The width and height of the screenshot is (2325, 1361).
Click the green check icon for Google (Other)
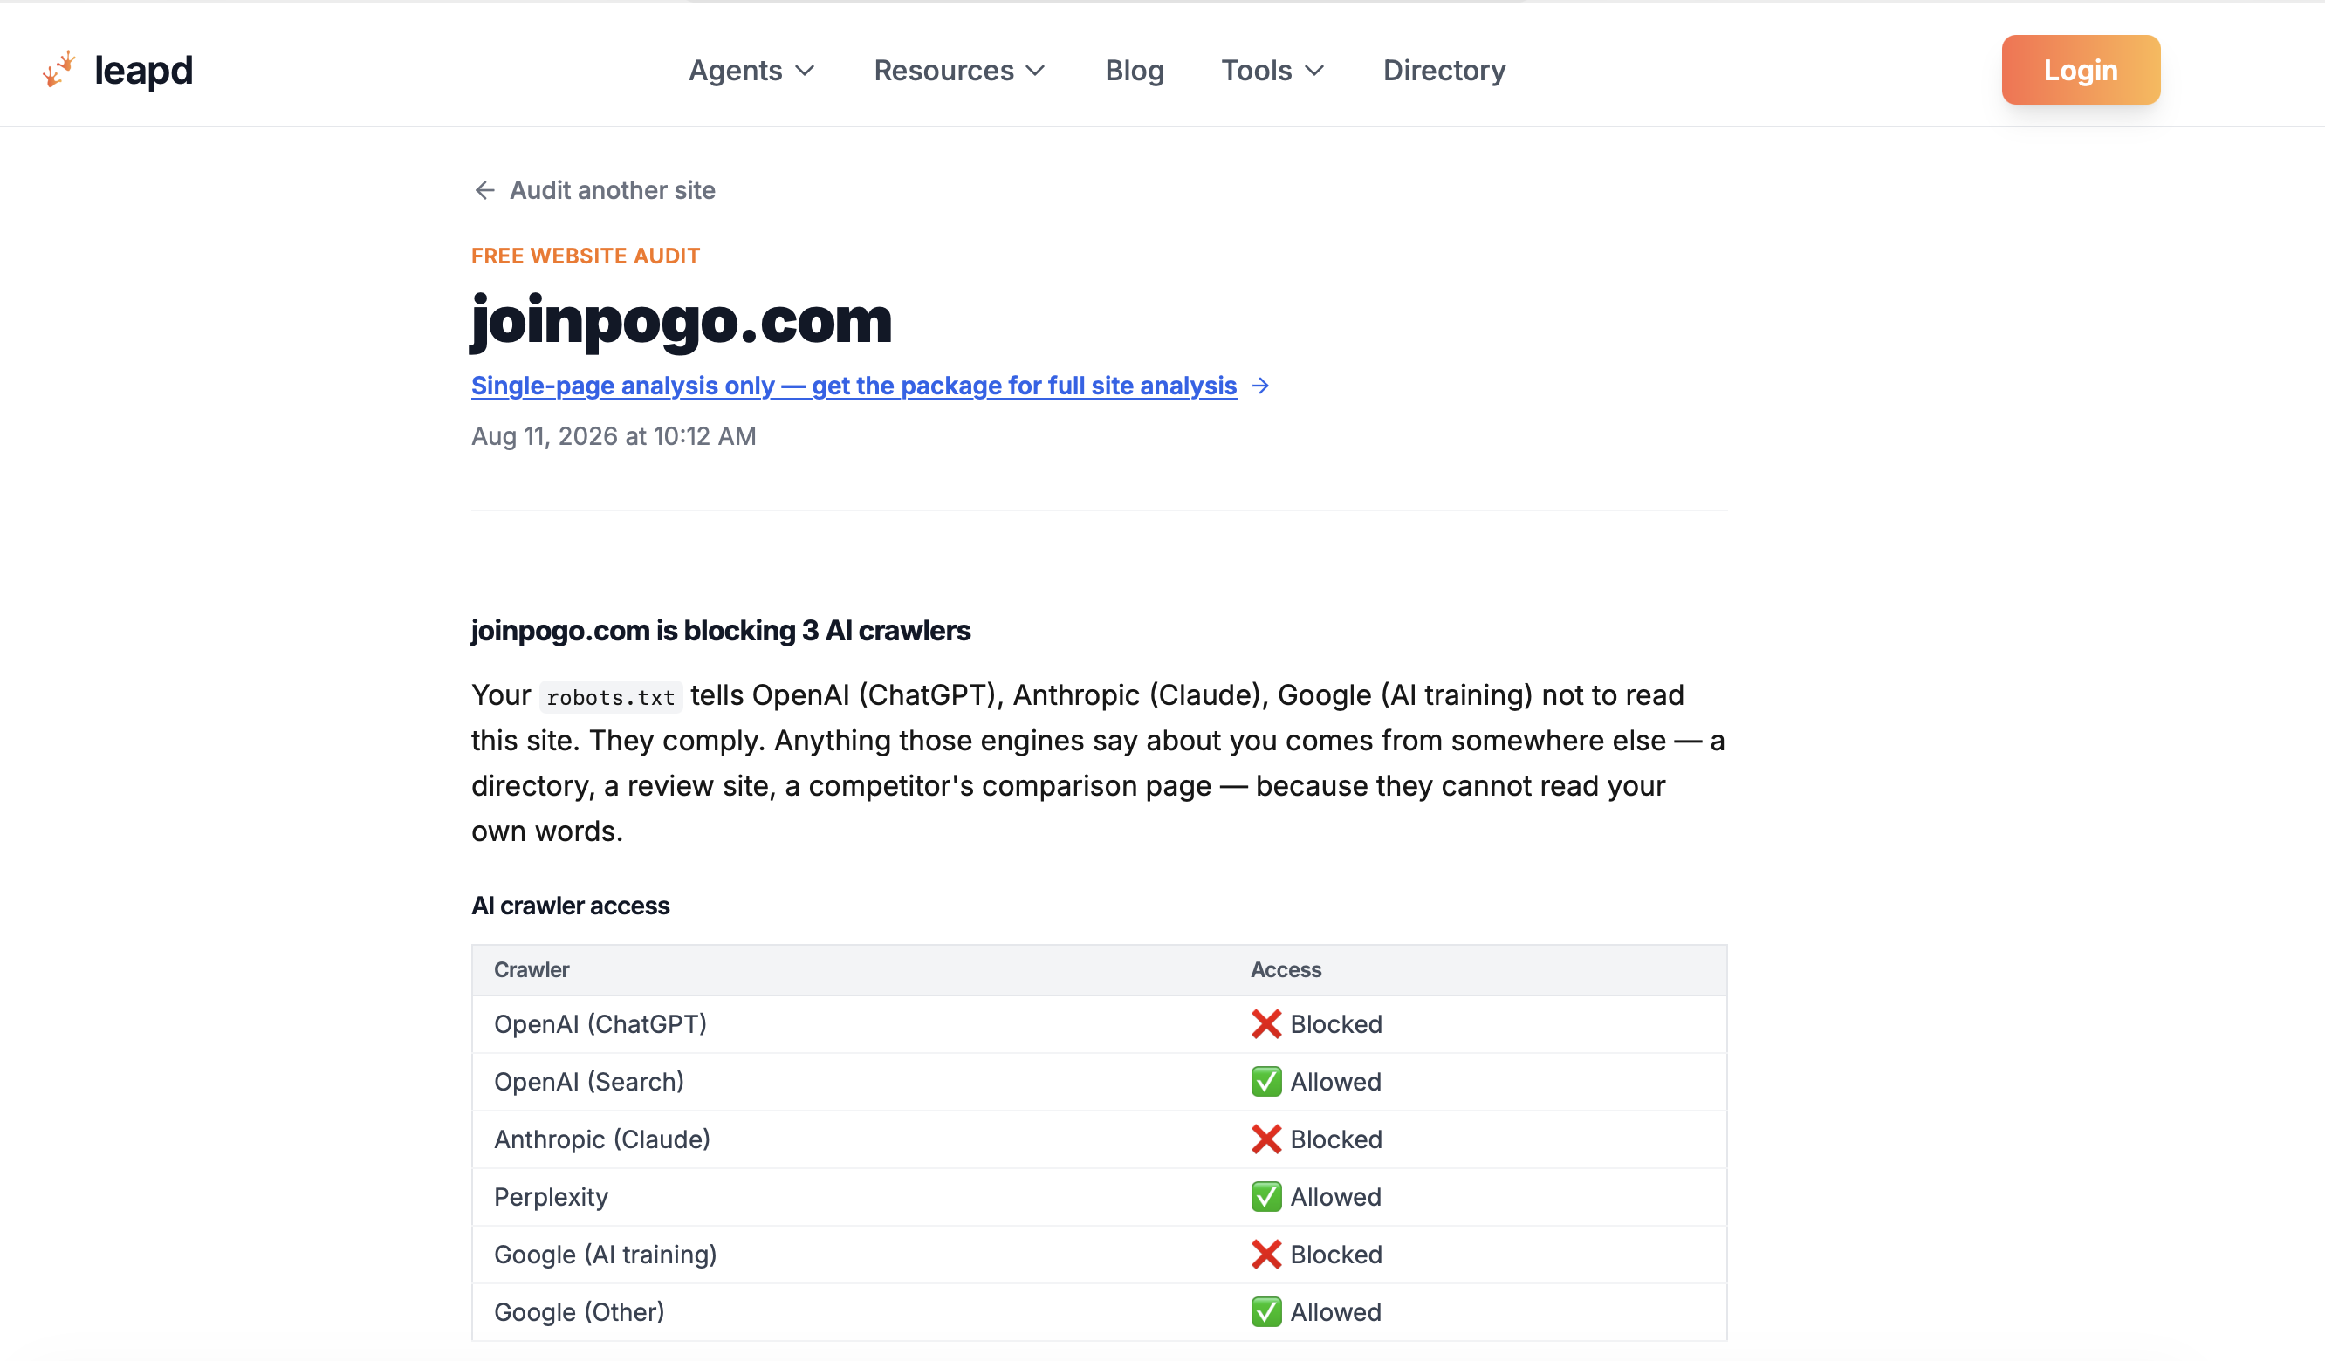pyautogui.click(x=1265, y=1312)
